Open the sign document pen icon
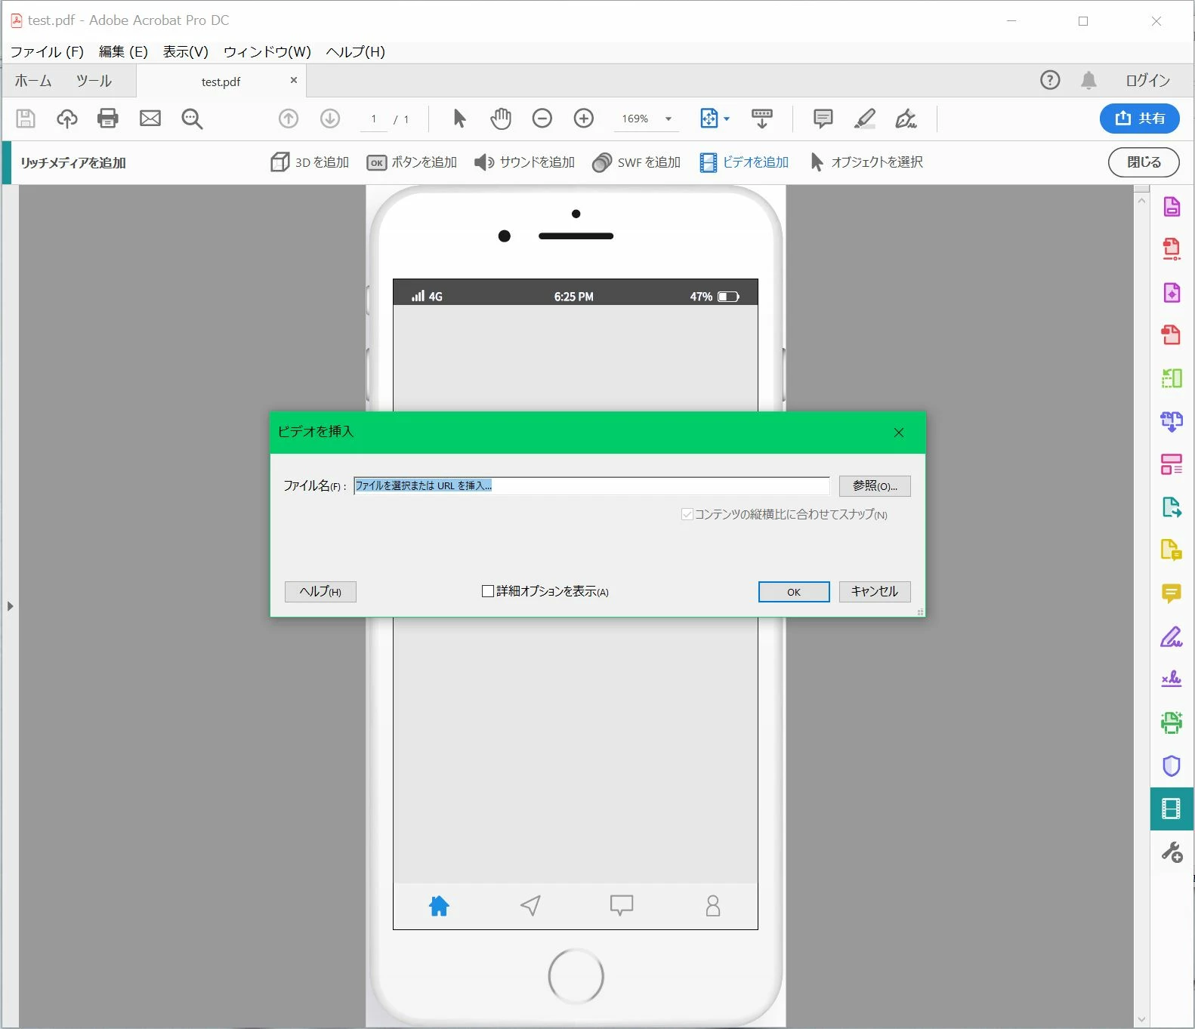This screenshot has height=1029, width=1195. point(906,119)
